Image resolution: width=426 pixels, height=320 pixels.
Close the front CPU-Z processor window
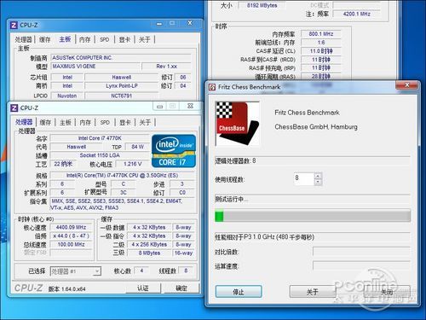click(190, 106)
